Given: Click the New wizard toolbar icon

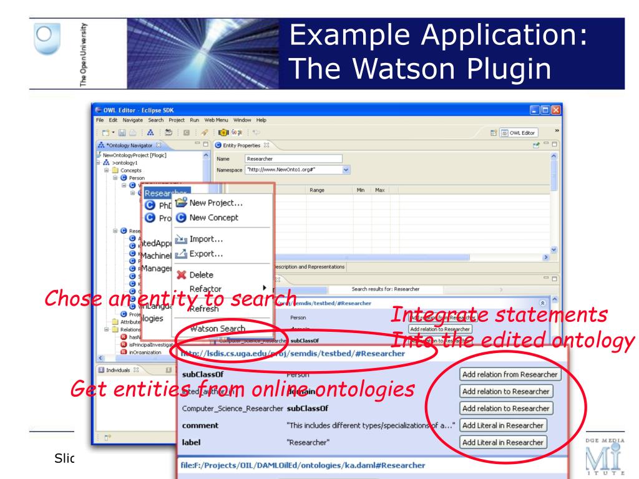Looking at the screenshot, I should [105, 132].
